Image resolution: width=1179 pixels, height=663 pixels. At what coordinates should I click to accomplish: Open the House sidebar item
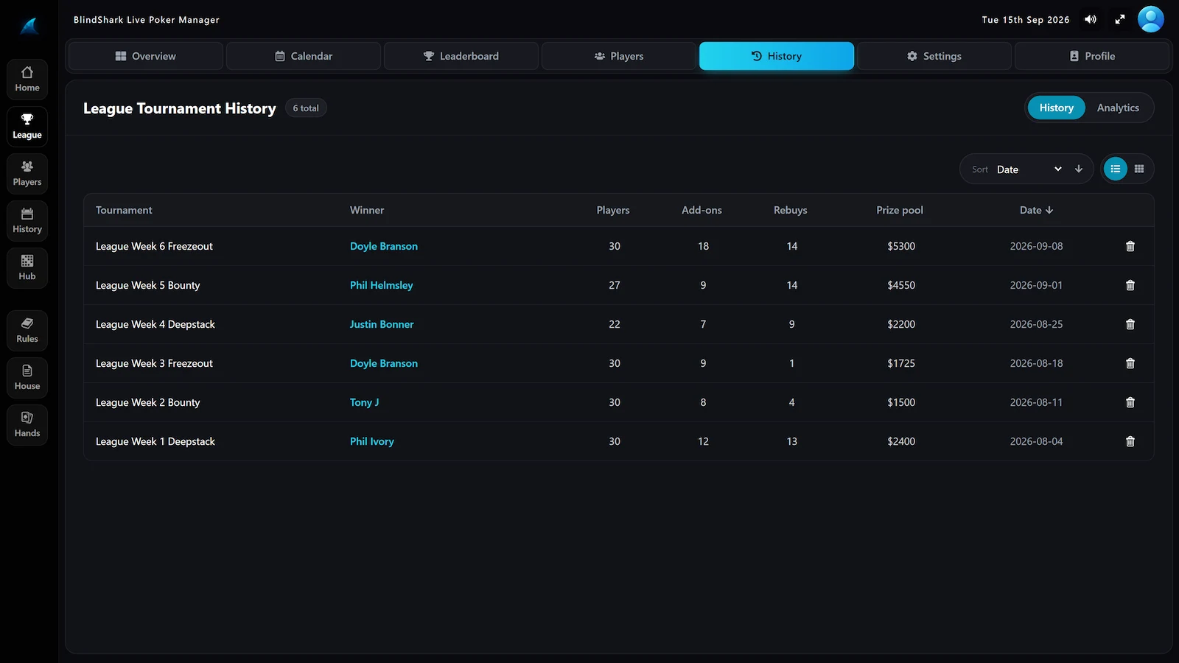coord(27,378)
